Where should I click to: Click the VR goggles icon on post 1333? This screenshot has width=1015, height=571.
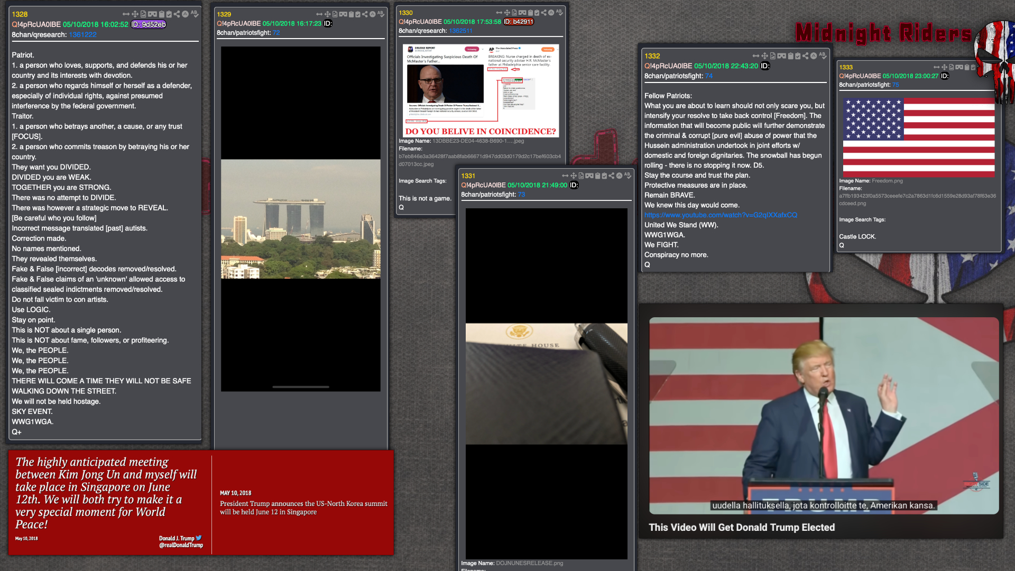click(x=959, y=67)
